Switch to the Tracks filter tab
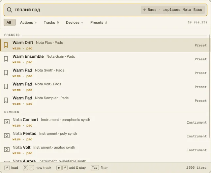Image resolution: width=211 pixels, height=173 pixels. [51, 22]
